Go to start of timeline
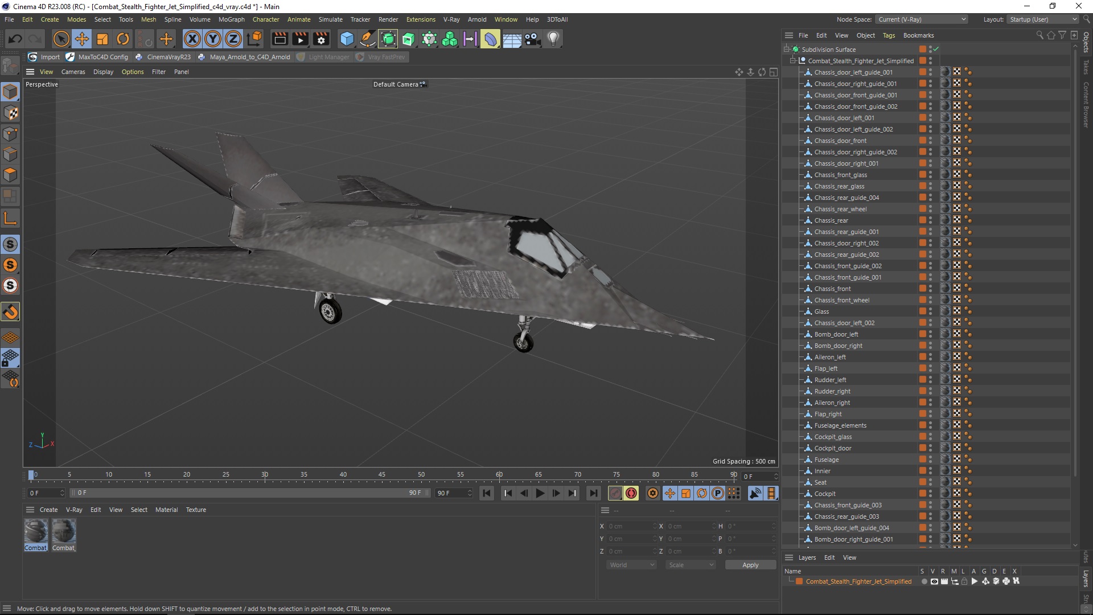Viewport: 1093px width, 615px height. point(487,493)
